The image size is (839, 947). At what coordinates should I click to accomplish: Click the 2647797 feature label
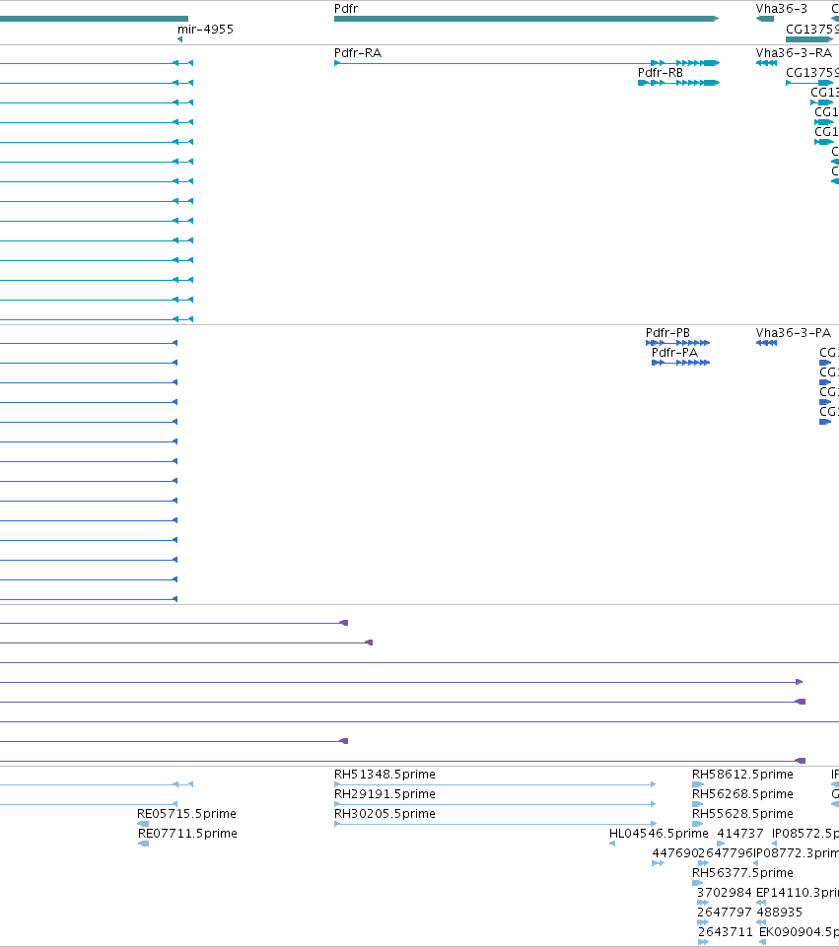coord(725,912)
